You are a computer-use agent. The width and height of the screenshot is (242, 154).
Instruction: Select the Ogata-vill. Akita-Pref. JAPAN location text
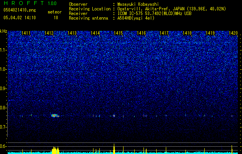[172, 9]
